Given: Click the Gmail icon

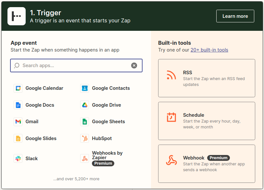Looking at the screenshot, I should pos(18,122).
